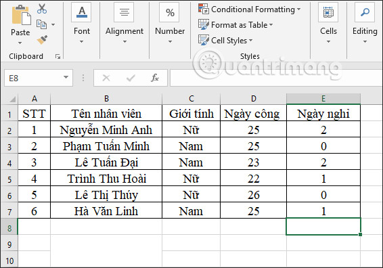Click the Cancel X formula bar icon
The height and width of the screenshot is (268, 383).
[106, 78]
